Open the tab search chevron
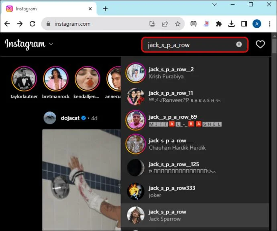 (x=214, y=4)
